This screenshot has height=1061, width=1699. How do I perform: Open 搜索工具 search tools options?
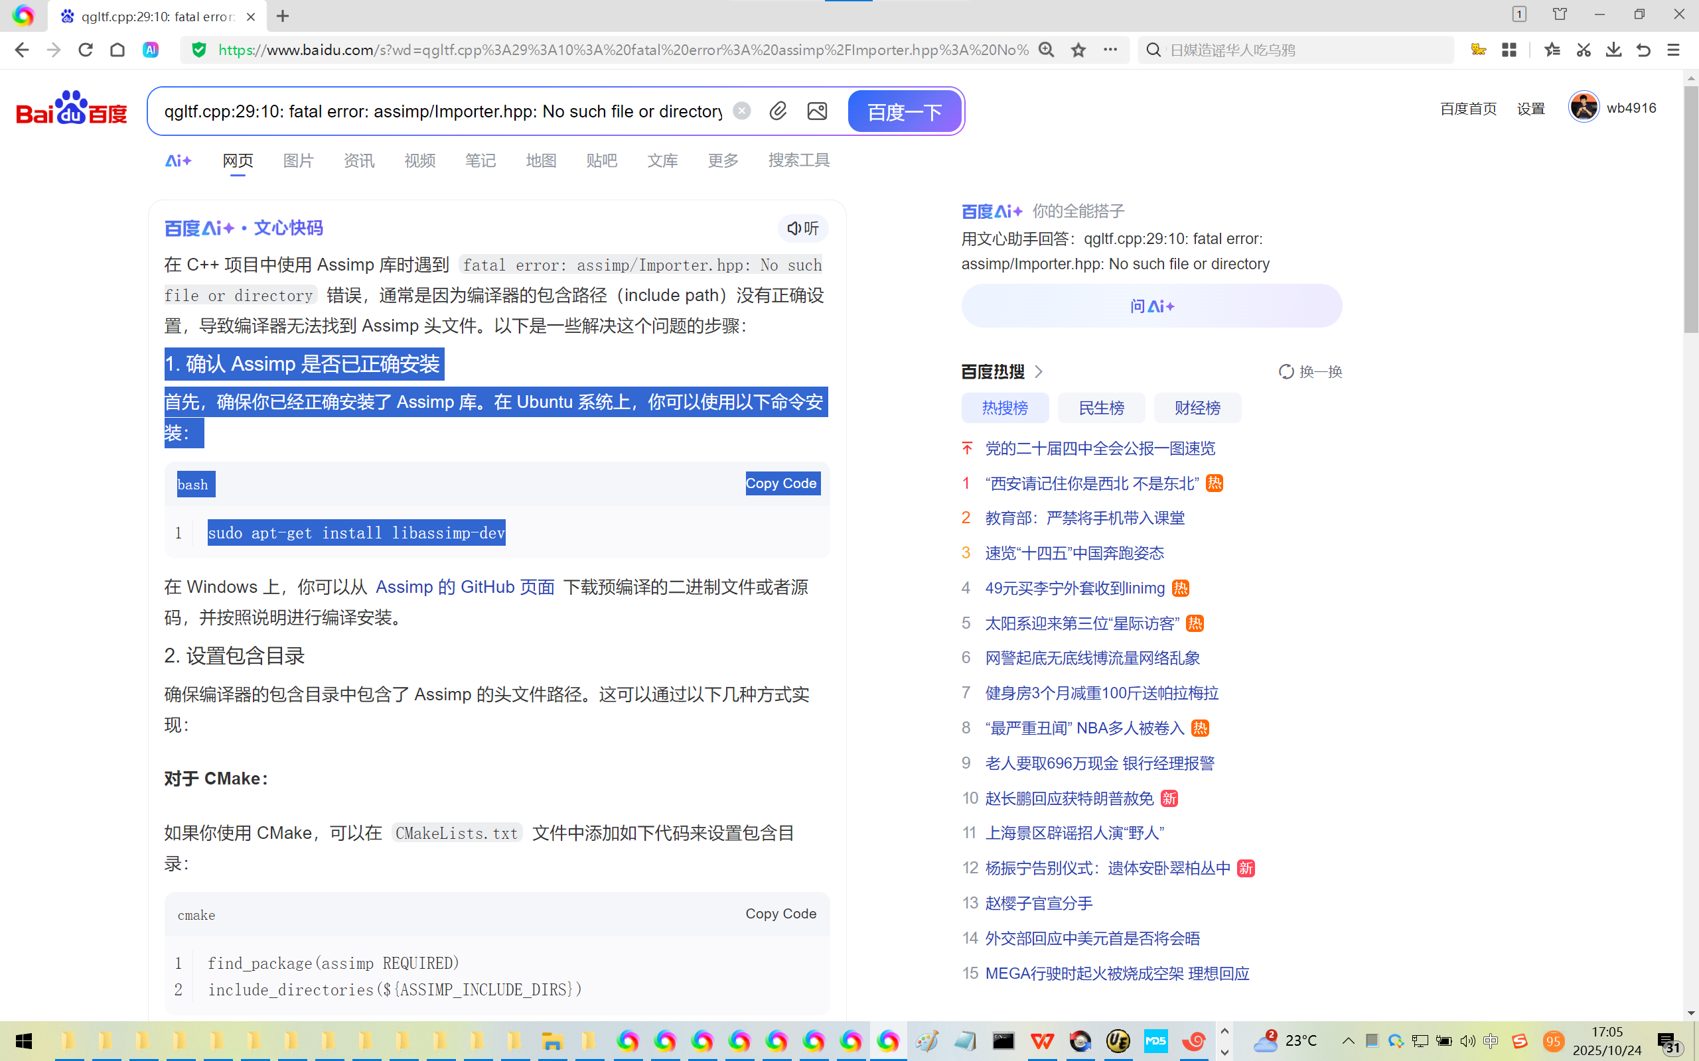pyautogui.click(x=798, y=160)
